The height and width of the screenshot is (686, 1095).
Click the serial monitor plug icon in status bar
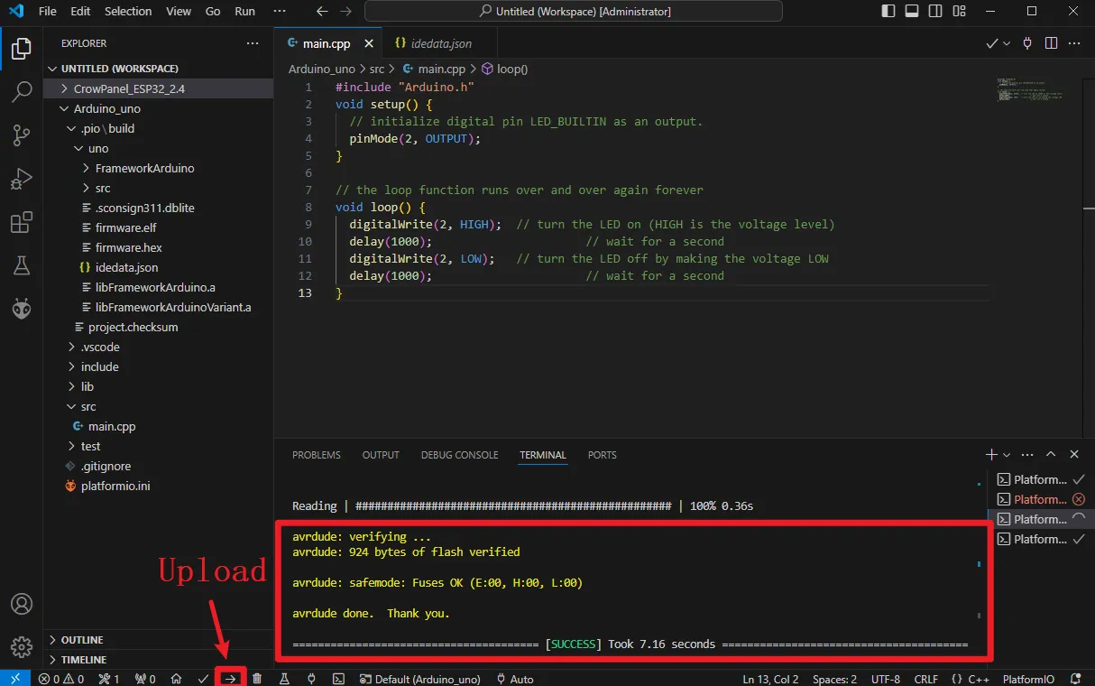click(x=312, y=679)
